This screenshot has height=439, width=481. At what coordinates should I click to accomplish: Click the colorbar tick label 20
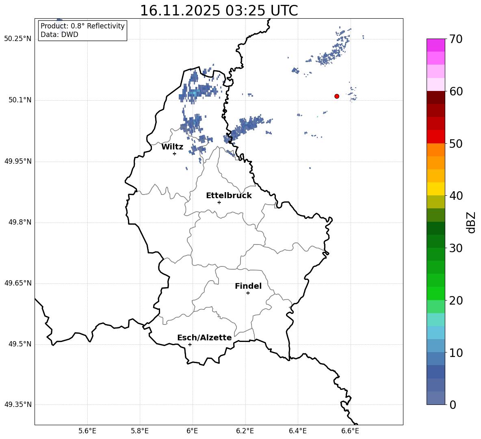point(456,301)
